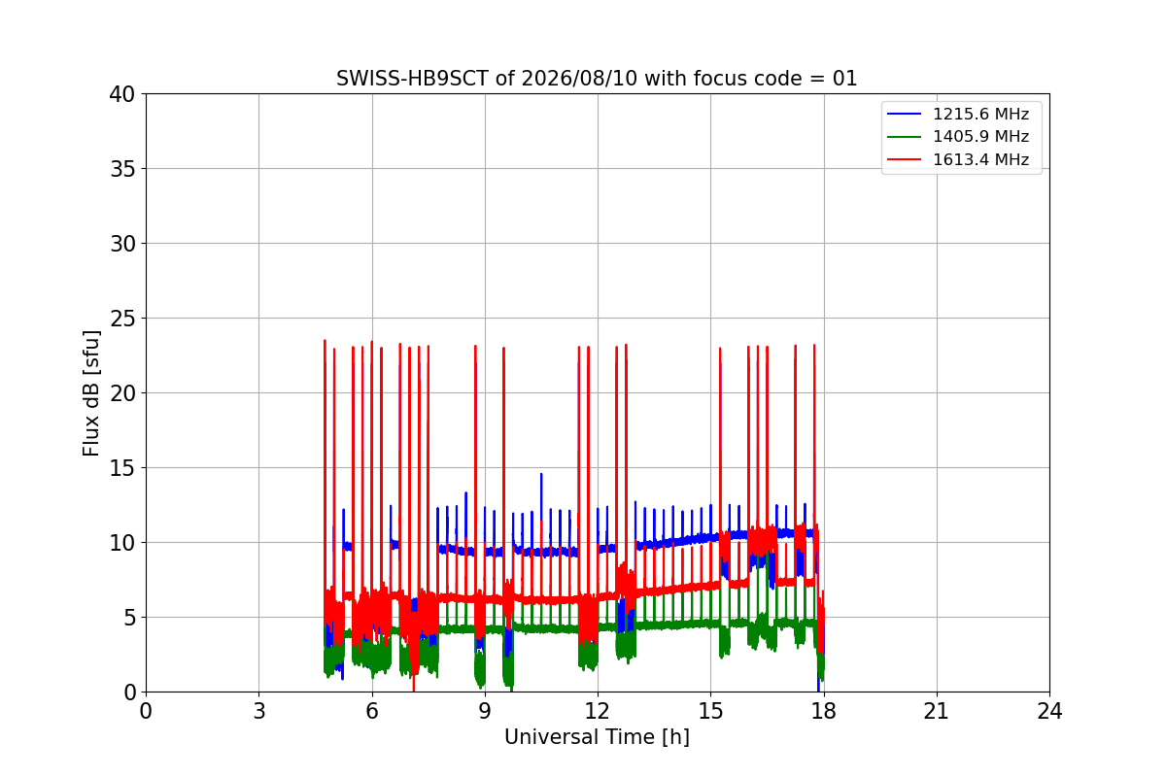
Task: Click the x-axis tick label 24
Action: pyautogui.click(x=1048, y=711)
